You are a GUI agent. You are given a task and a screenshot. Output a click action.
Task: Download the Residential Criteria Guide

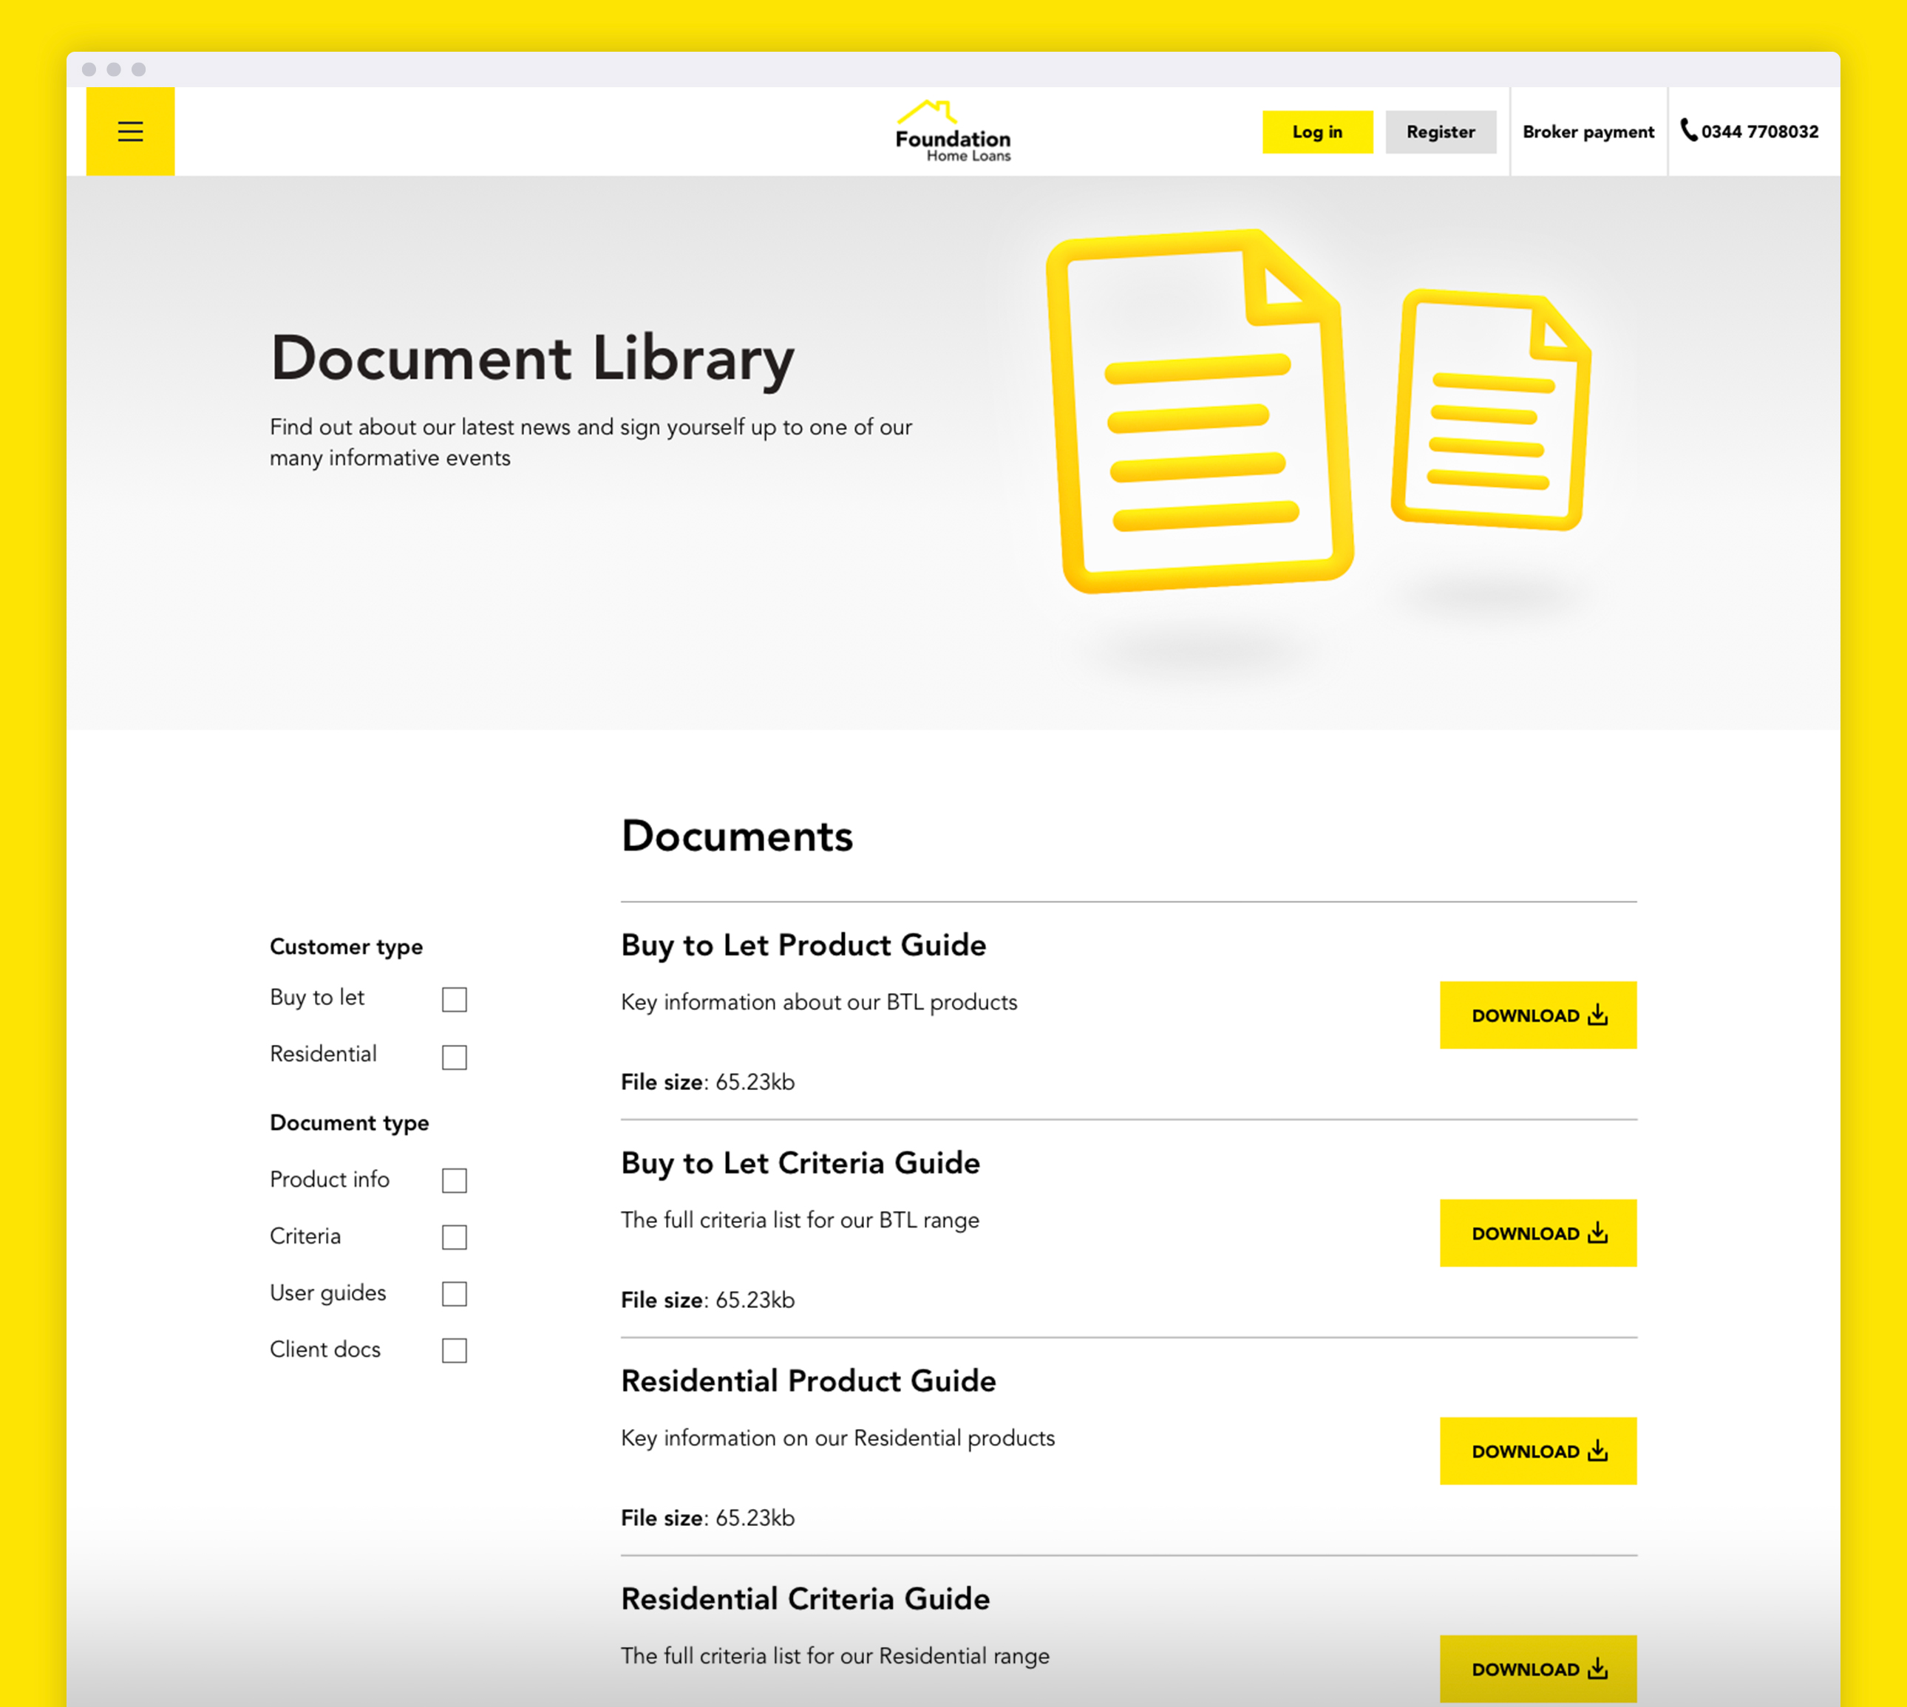pos(1537,1669)
